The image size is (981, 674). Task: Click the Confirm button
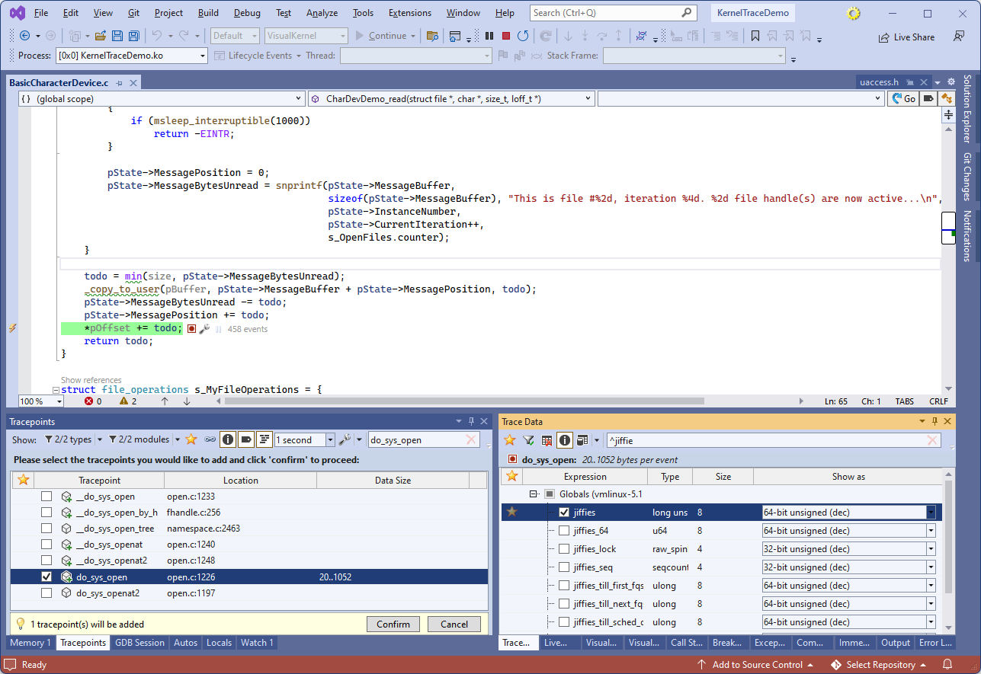pos(393,624)
